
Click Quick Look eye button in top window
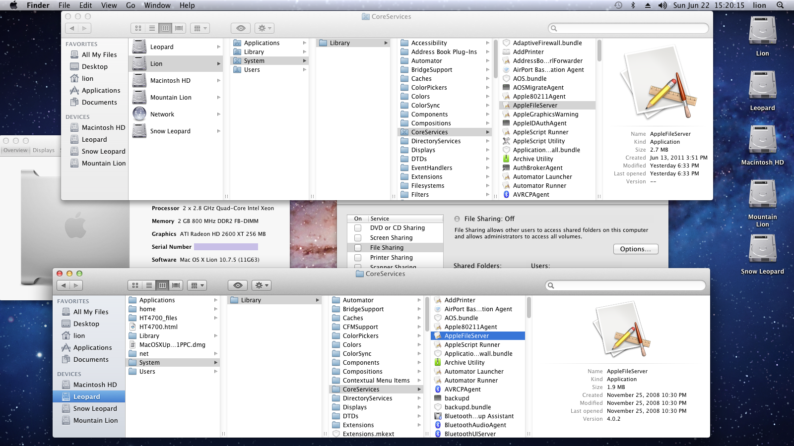point(241,28)
